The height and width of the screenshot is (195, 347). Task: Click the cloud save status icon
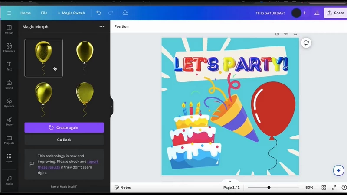[125, 13]
